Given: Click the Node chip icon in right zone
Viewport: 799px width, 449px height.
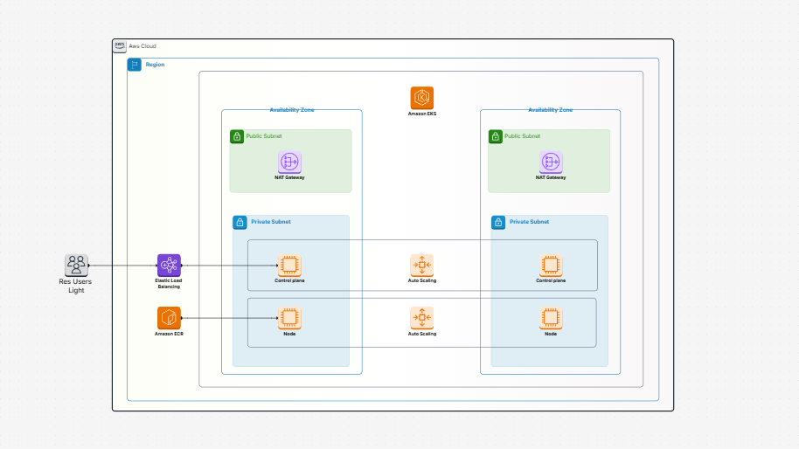Looking at the screenshot, I should click(x=551, y=318).
